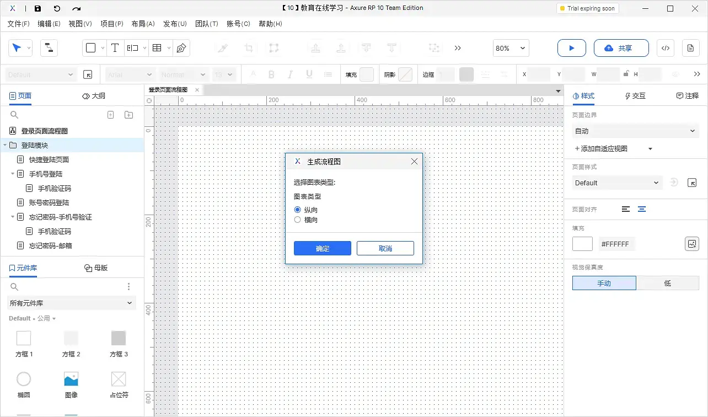Collapse the 手机号登陆 tree item
Screen dimensions: 708x417
12,172
